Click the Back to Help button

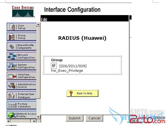(82, 93)
